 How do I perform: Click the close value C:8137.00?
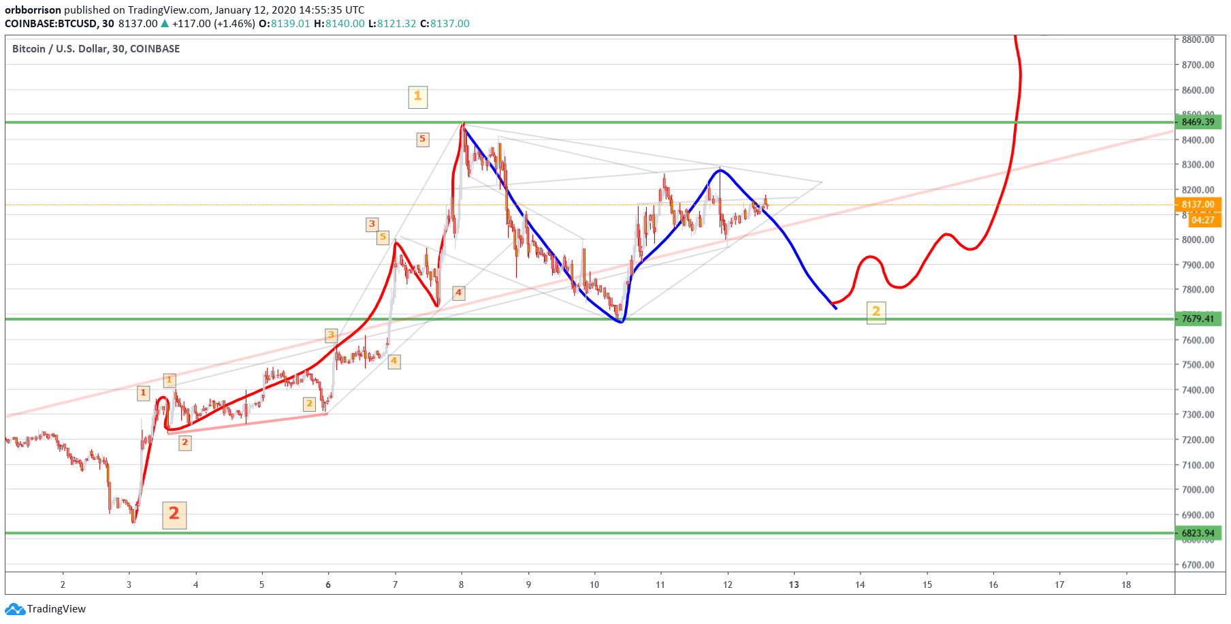(445, 24)
